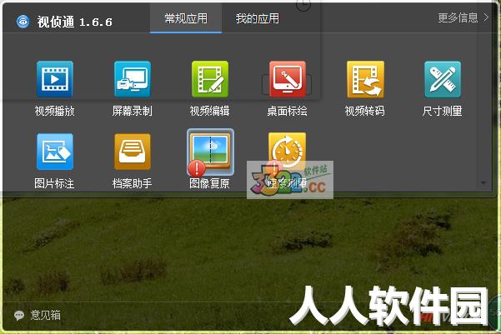Click the scroll down arrow of app list

coord(483,183)
